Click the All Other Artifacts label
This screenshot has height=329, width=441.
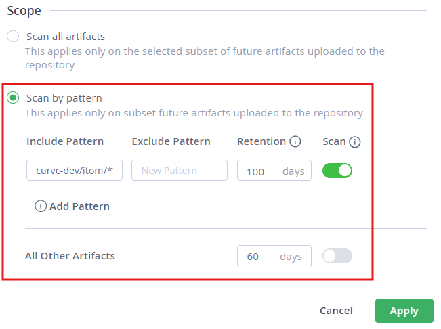click(x=70, y=256)
